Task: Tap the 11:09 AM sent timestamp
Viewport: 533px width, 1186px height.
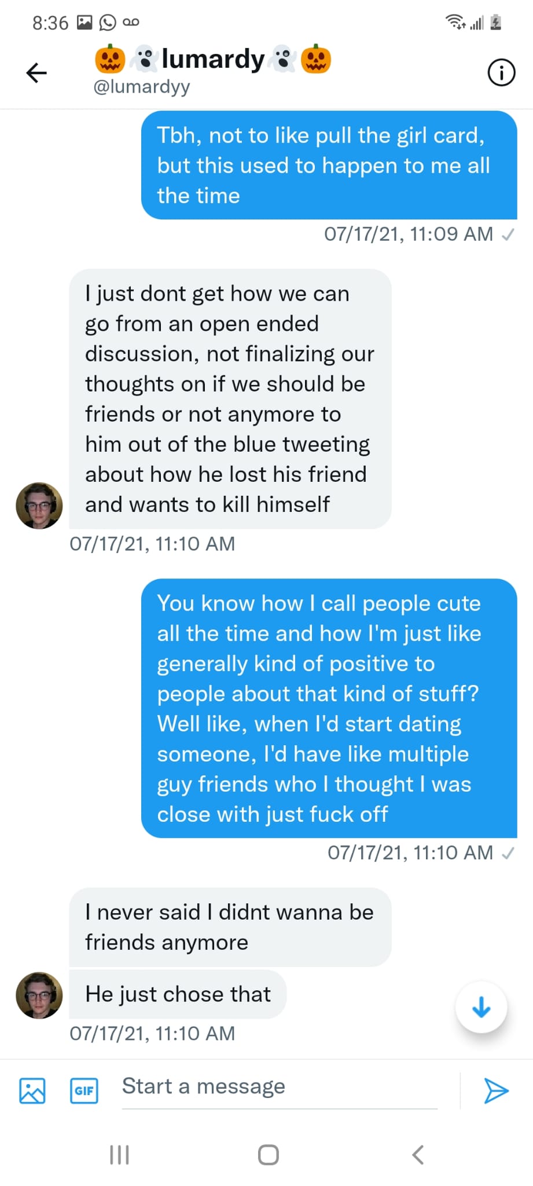Action: coord(409,234)
